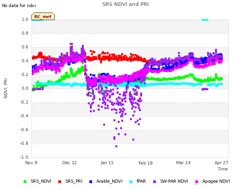The height and width of the screenshot is (189, 252).
Task: Select the Apogee NDVI legend label
Action: click(216, 181)
